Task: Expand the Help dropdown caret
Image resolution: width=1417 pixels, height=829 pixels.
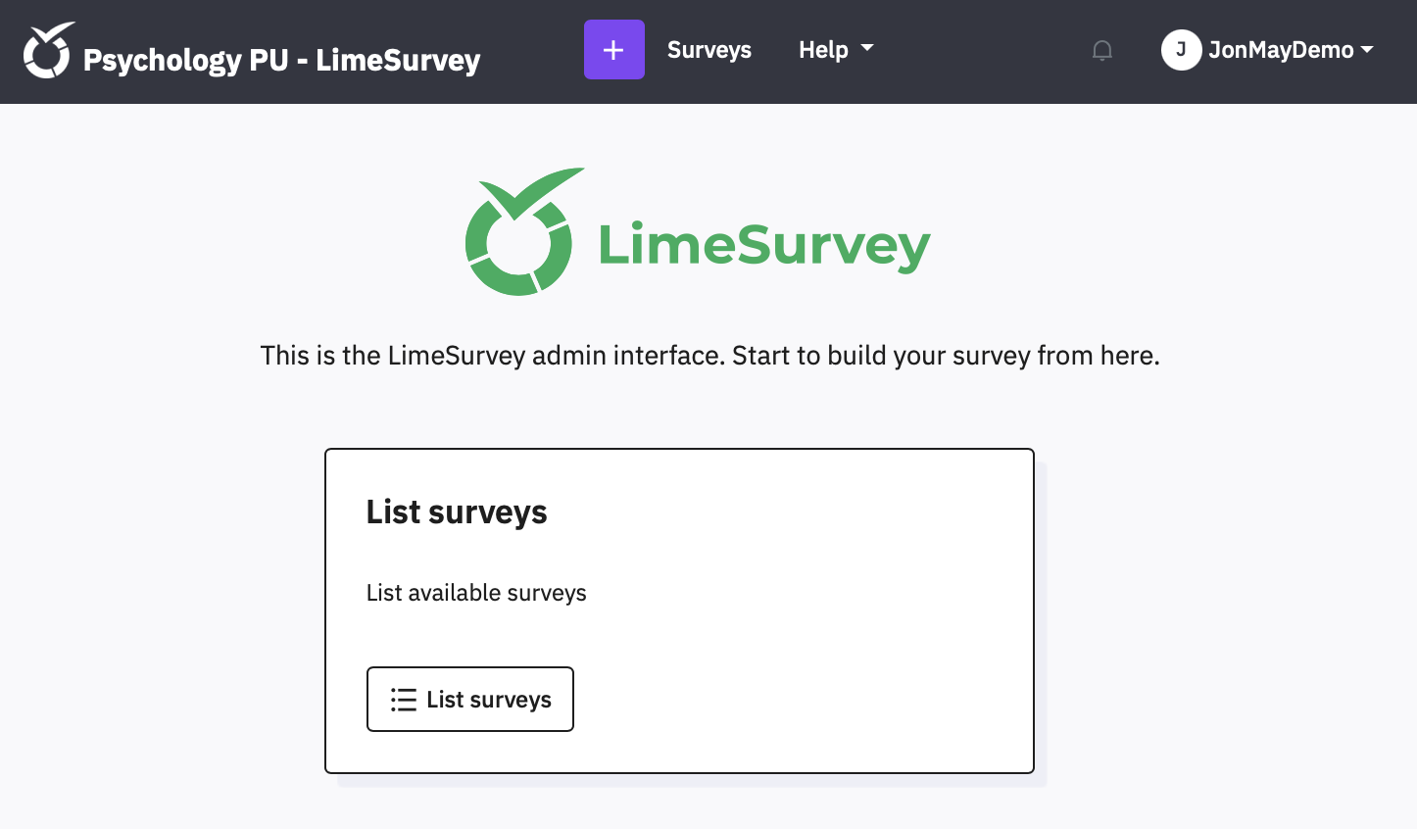Action: (x=867, y=48)
